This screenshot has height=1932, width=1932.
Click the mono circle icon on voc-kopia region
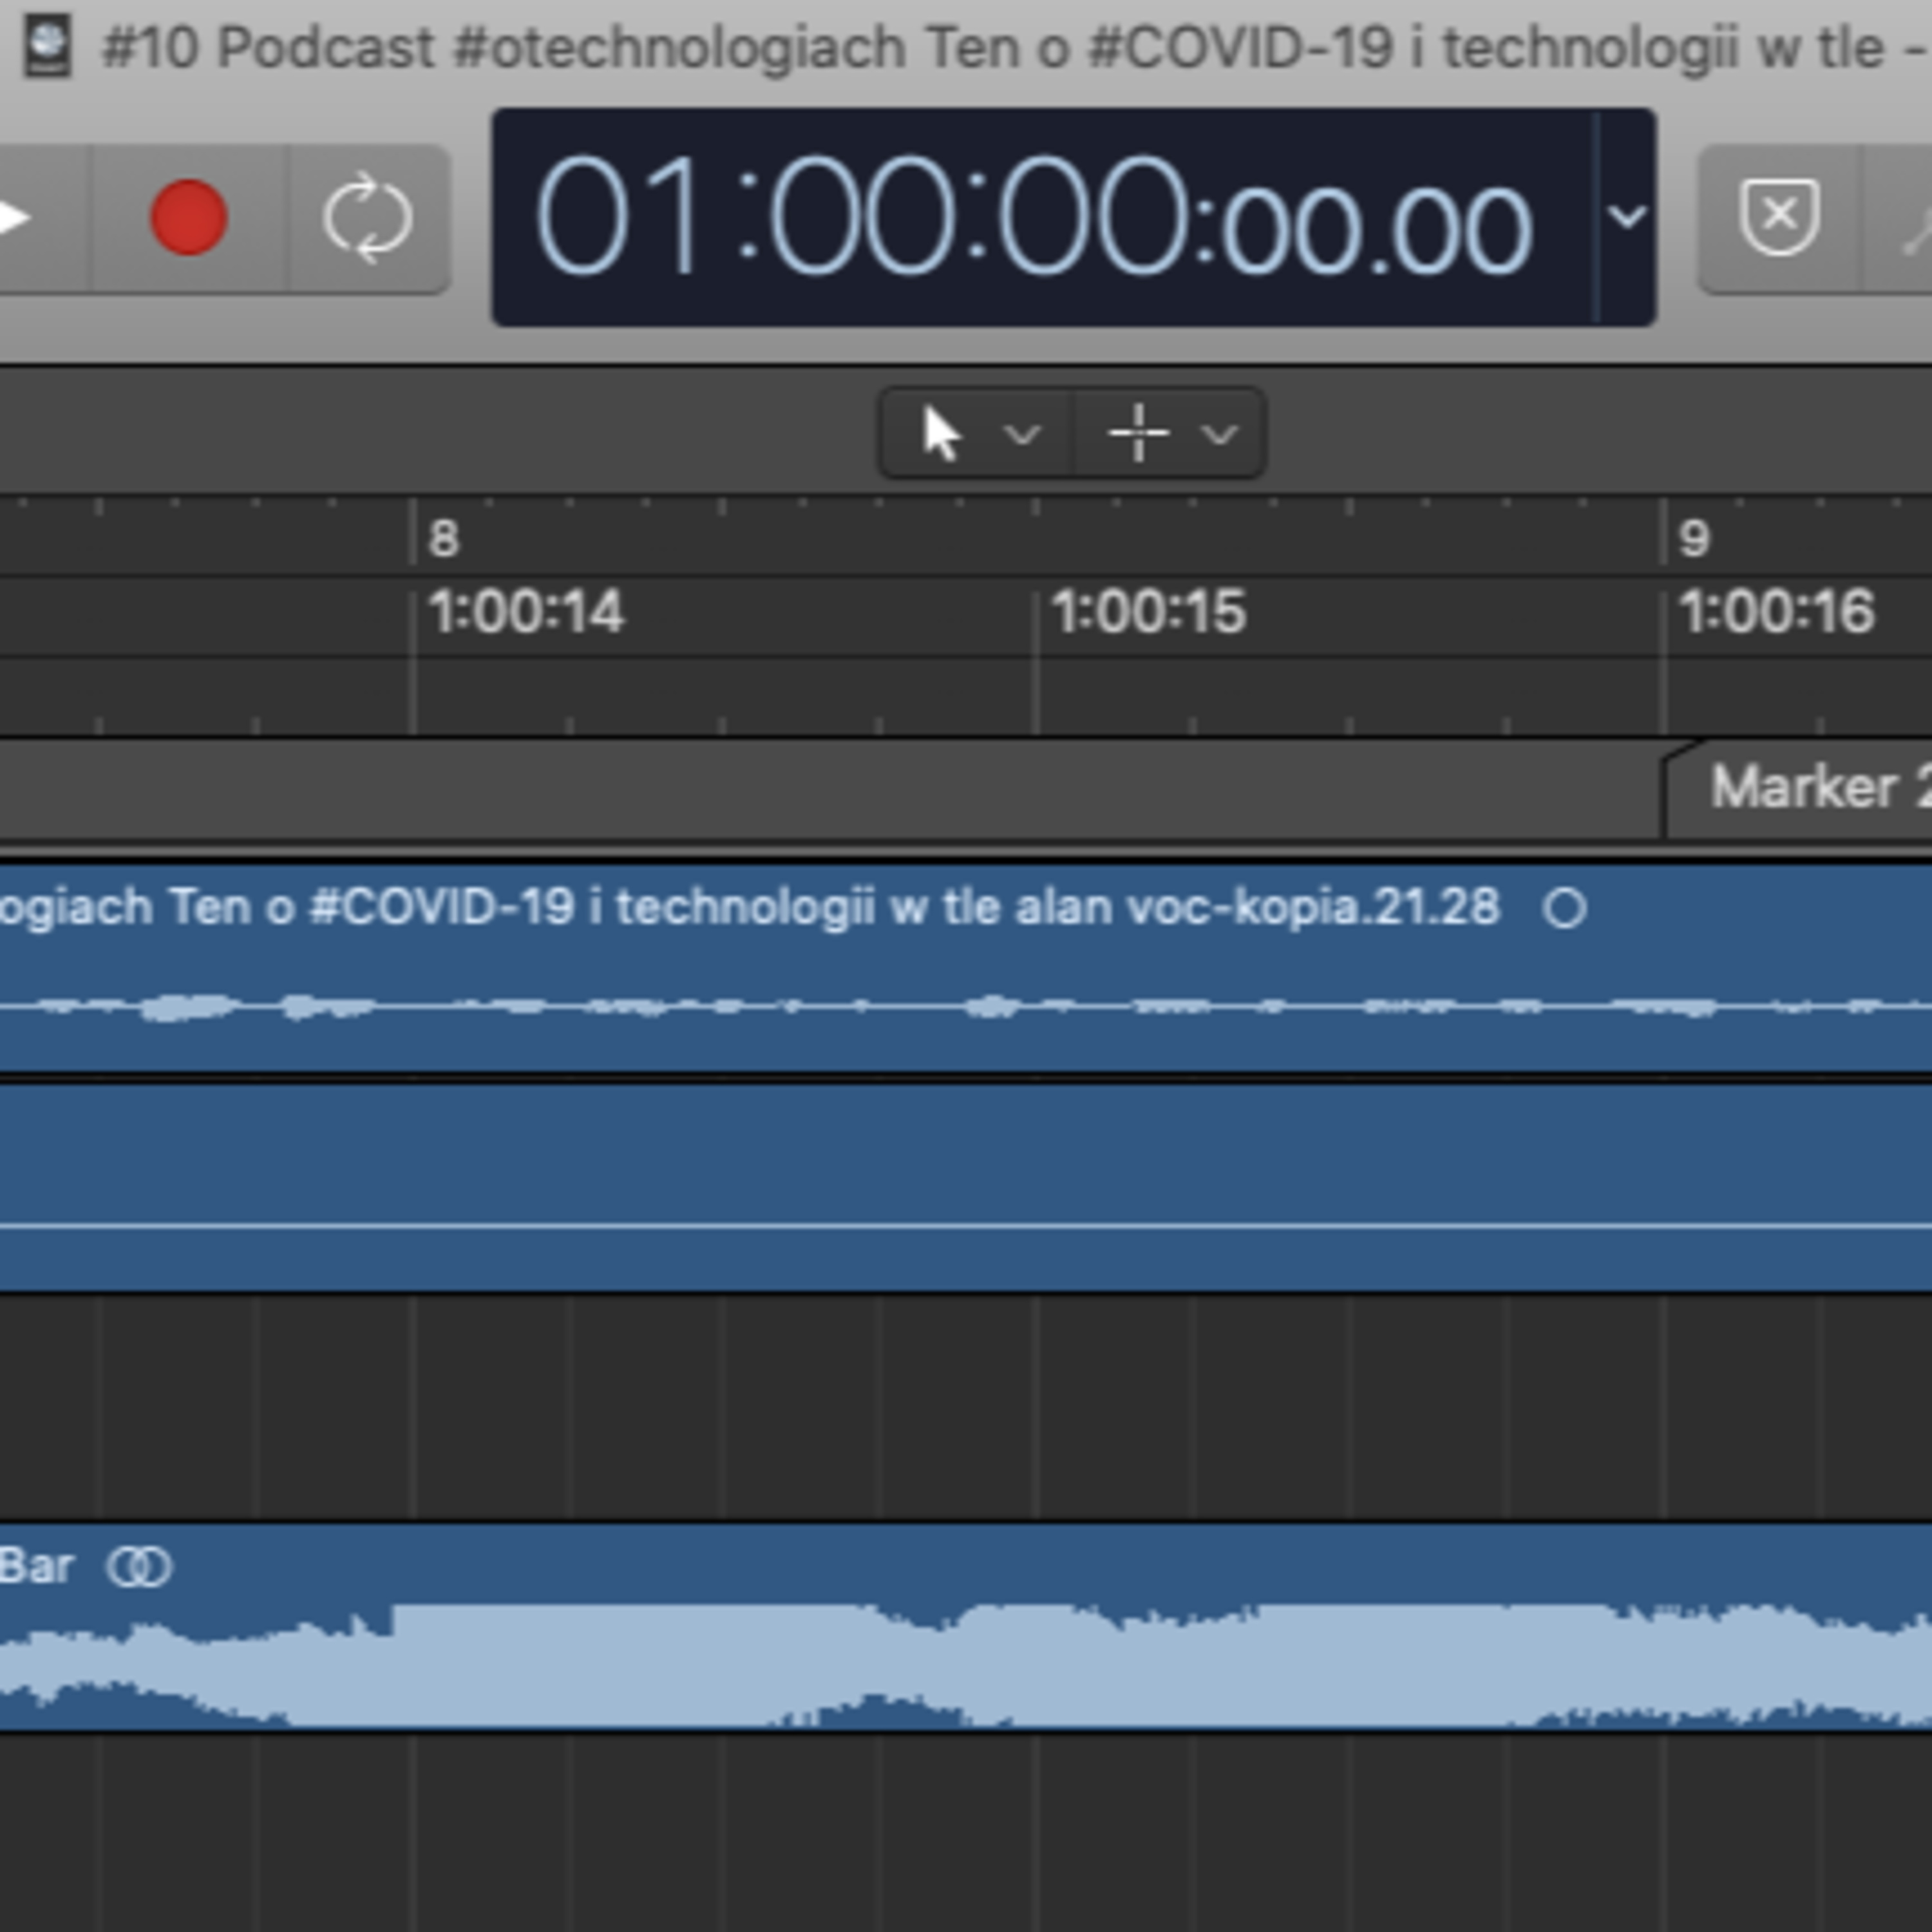click(x=1565, y=909)
